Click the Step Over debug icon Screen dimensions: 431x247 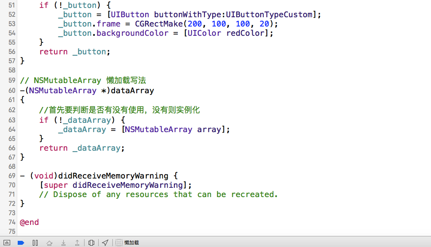point(50,243)
